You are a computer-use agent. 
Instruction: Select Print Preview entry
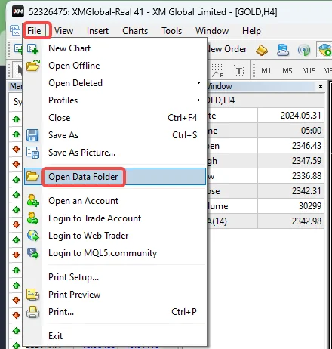[x=115, y=295]
